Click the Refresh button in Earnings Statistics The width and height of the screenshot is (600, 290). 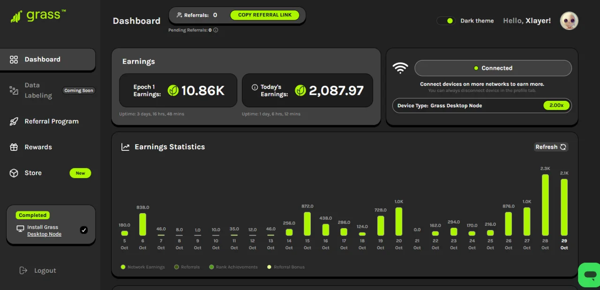click(x=551, y=147)
